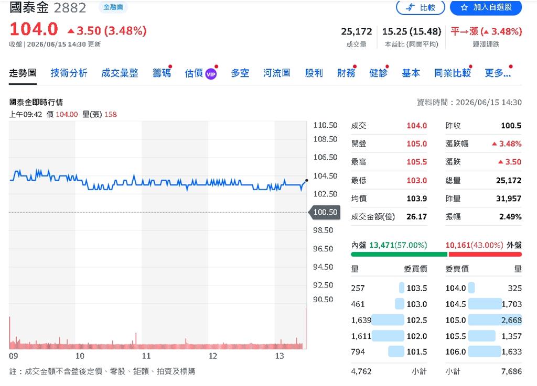Click bid price 102.0

417,336
